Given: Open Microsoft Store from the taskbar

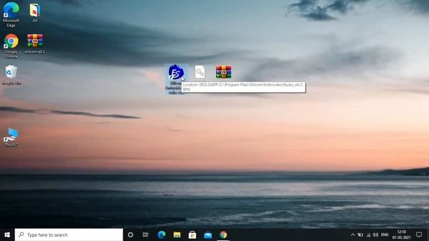Looking at the screenshot, I should (192, 235).
